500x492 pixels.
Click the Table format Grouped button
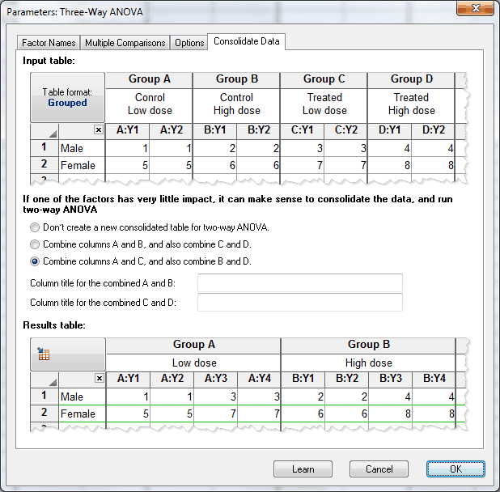(68, 98)
